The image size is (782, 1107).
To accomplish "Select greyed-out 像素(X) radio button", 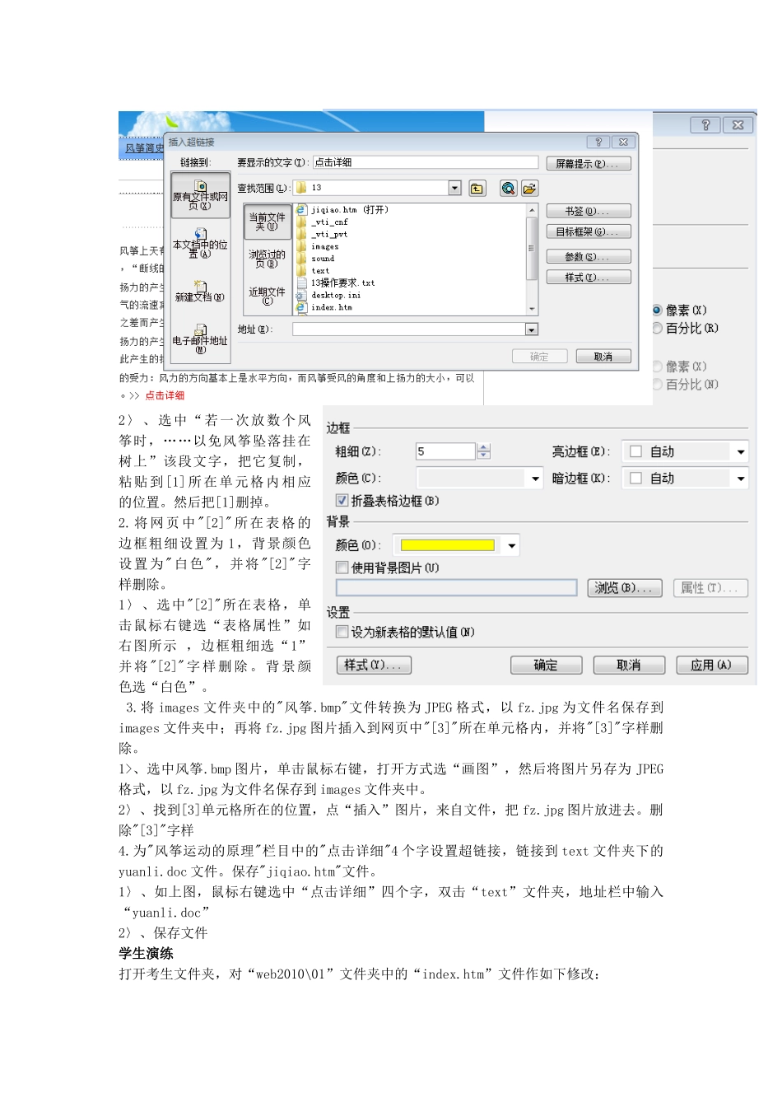I will (x=657, y=367).
